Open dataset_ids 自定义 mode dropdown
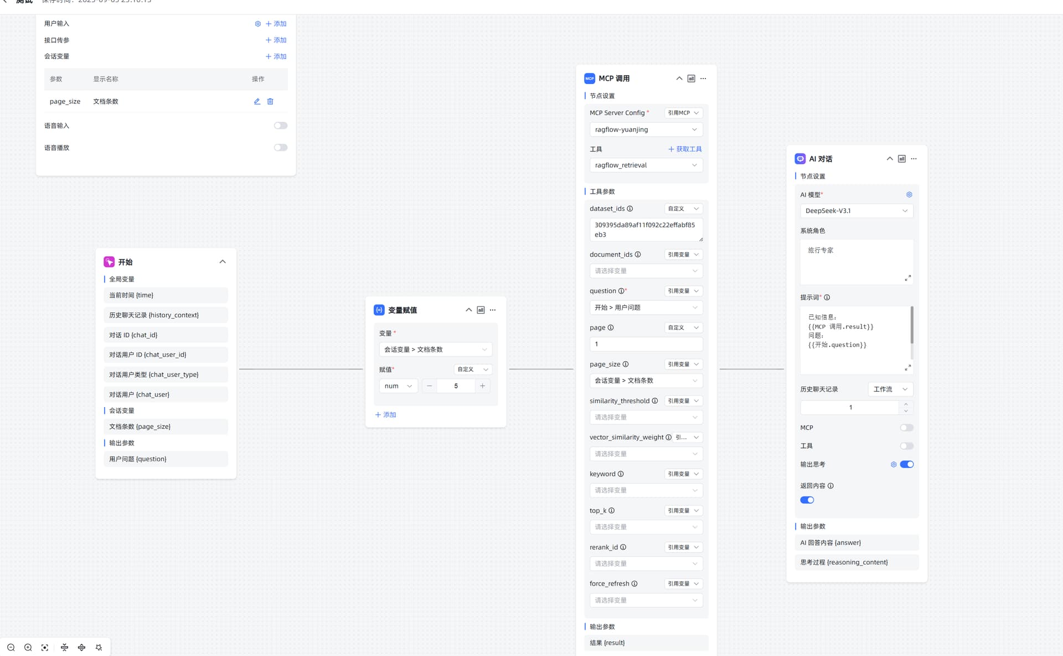 click(x=684, y=209)
